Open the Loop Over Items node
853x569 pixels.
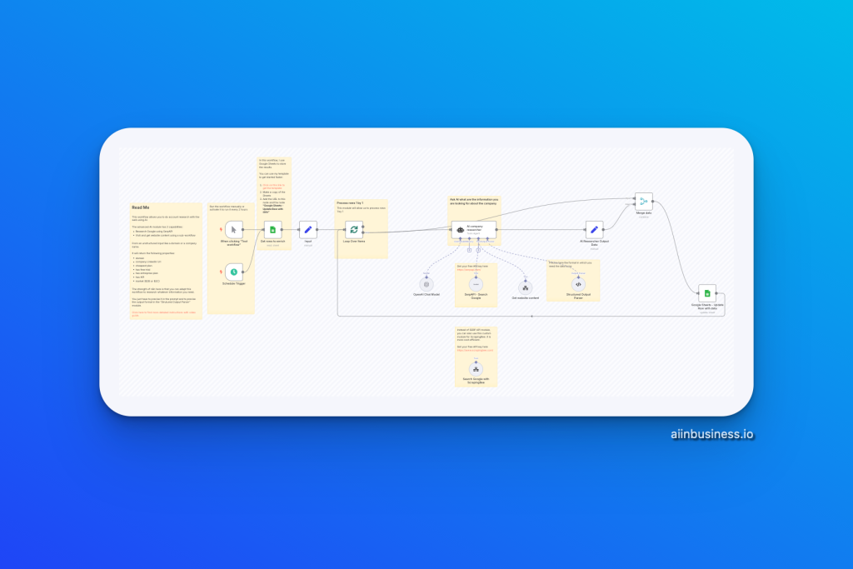[354, 229]
